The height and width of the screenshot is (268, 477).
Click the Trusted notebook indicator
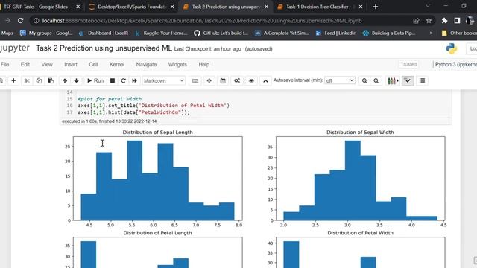coord(408,65)
